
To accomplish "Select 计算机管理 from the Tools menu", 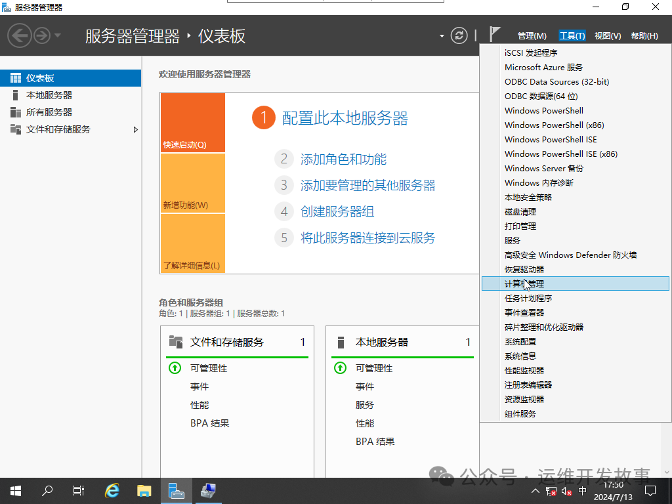I will pyautogui.click(x=525, y=283).
